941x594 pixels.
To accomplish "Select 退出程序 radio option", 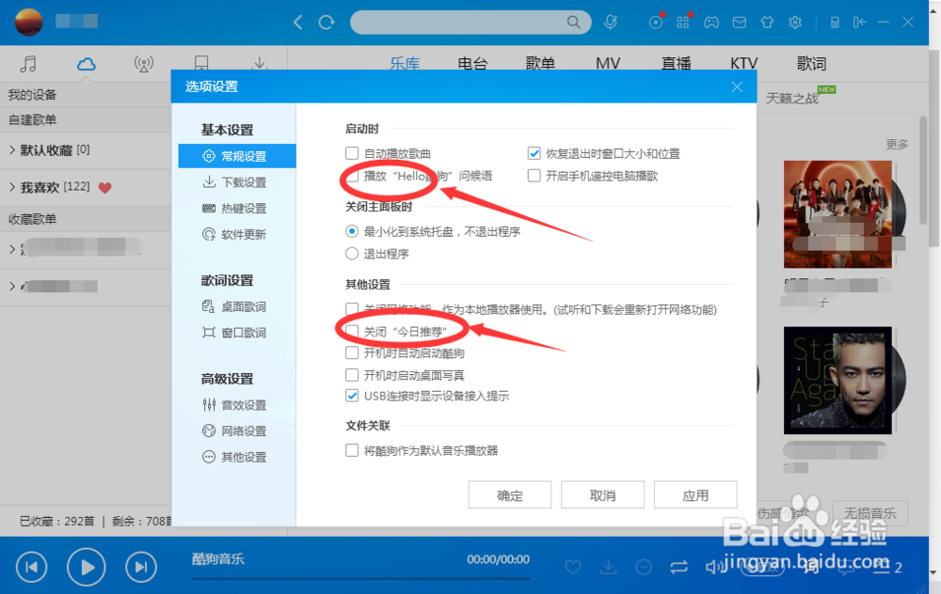I will [352, 254].
